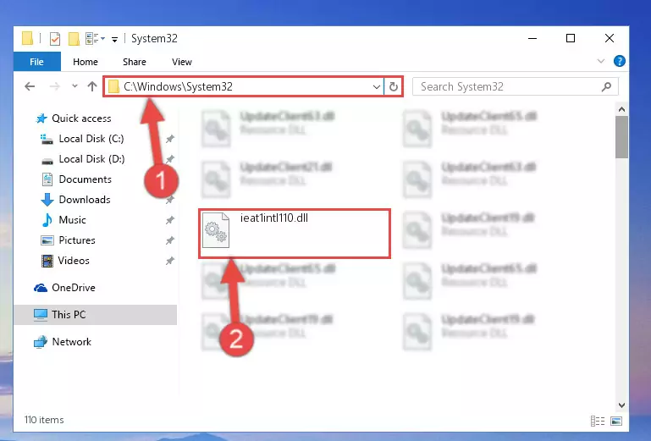The height and width of the screenshot is (441, 651).
Task: Go up one folder level
Action: [x=92, y=86]
